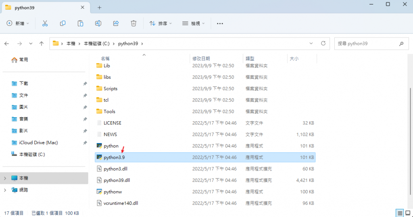This screenshot has height=217, width=413.
Task: Expand chevron after python39 in breadcrumb
Action: coord(142,44)
